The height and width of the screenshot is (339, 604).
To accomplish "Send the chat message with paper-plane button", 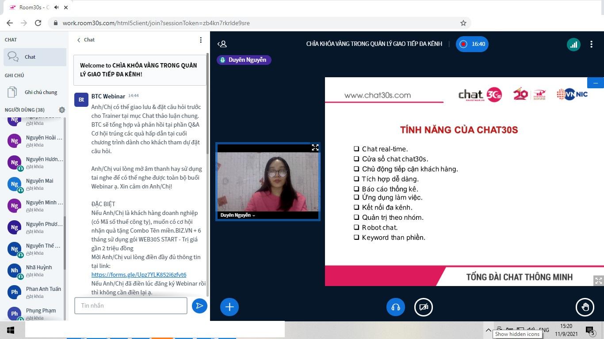I will tap(199, 305).
